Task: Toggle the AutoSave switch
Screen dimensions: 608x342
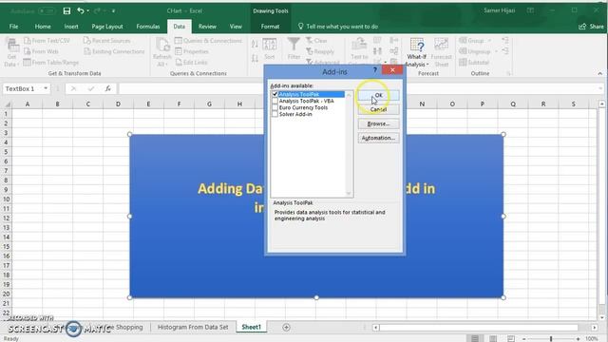Action: [x=47, y=10]
